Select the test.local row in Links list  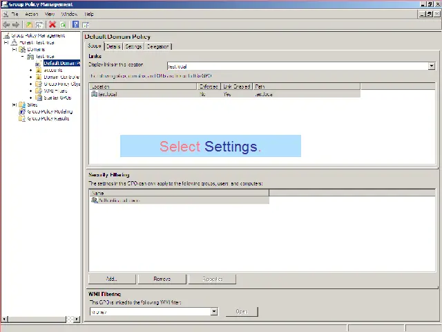(107, 94)
